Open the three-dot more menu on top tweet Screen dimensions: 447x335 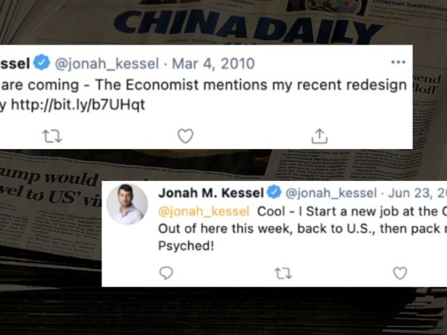click(x=398, y=62)
